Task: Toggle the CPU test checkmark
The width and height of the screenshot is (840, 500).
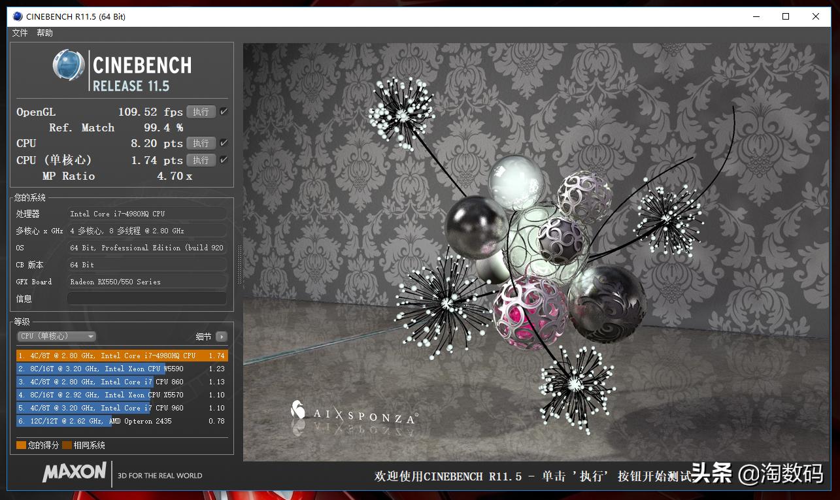Action: point(223,142)
